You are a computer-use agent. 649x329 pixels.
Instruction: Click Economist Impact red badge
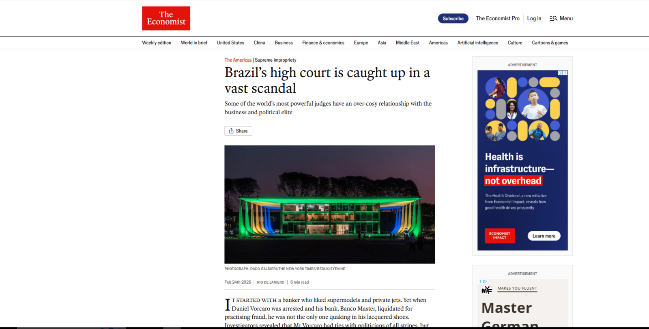coord(499,235)
